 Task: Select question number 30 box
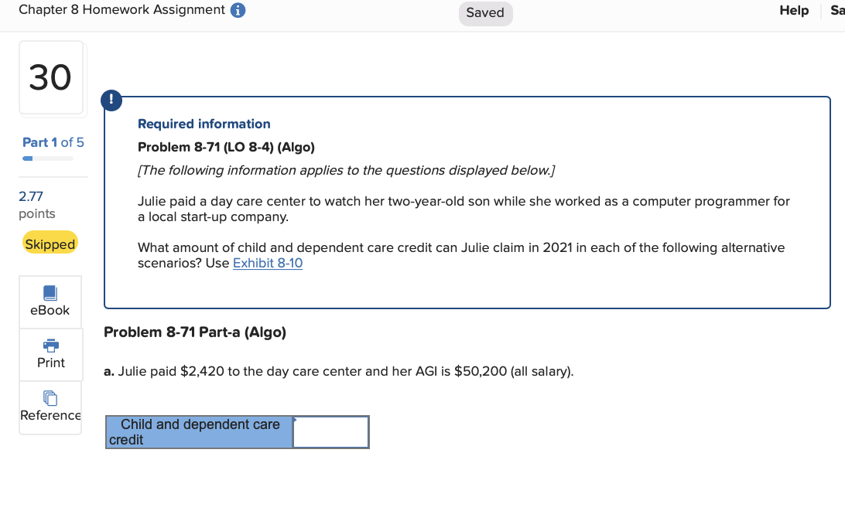click(x=51, y=77)
